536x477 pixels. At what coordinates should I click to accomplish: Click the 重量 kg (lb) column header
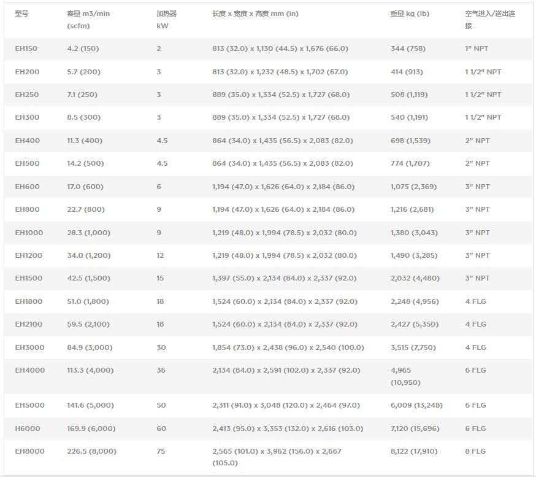tap(410, 14)
